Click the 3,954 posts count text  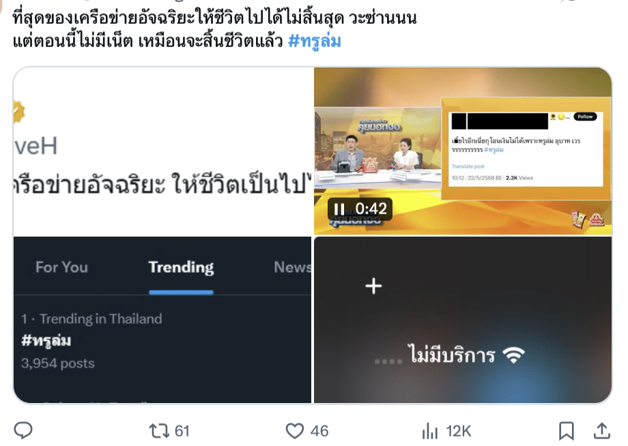click(57, 363)
